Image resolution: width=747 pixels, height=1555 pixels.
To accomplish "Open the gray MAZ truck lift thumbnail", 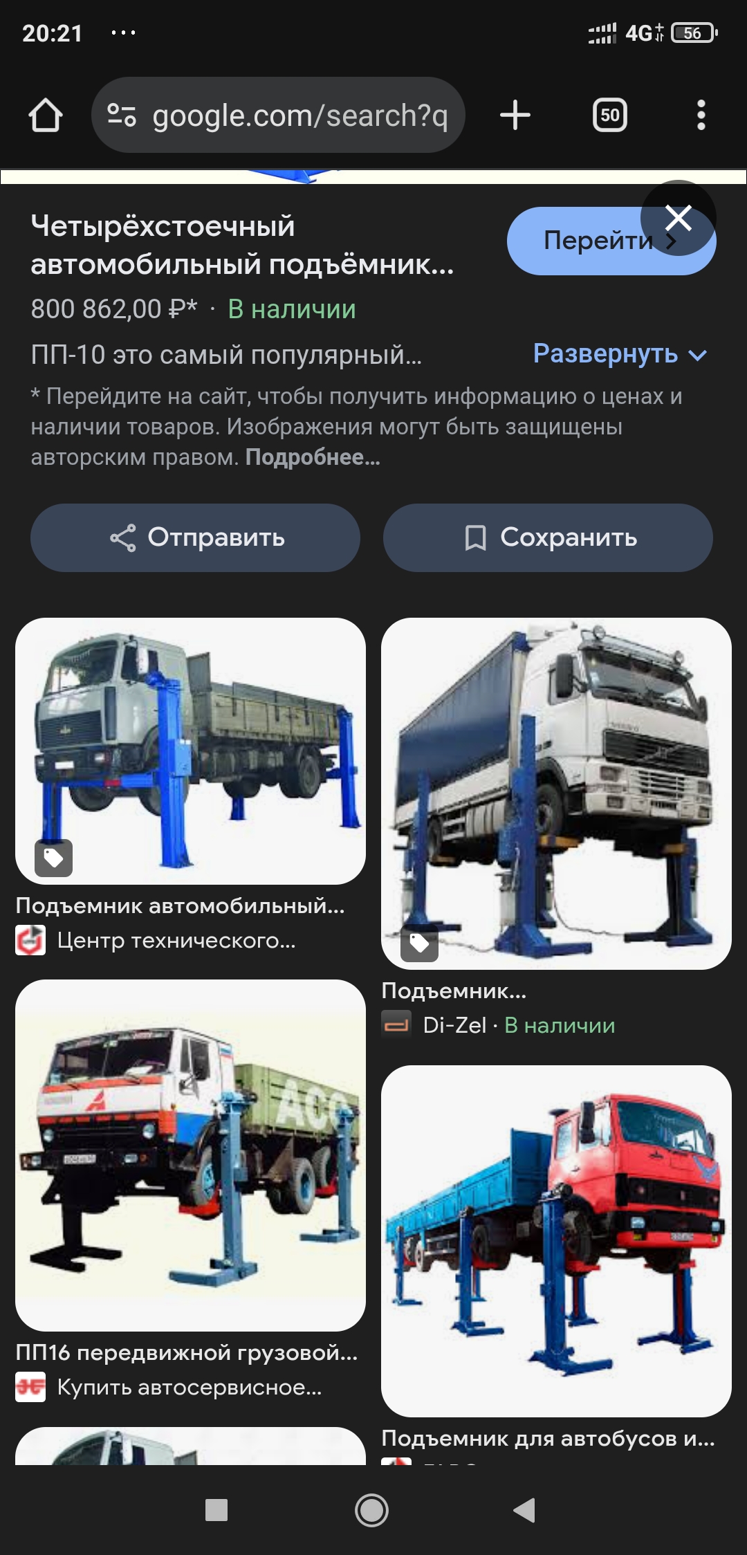I will coord(190,751).
